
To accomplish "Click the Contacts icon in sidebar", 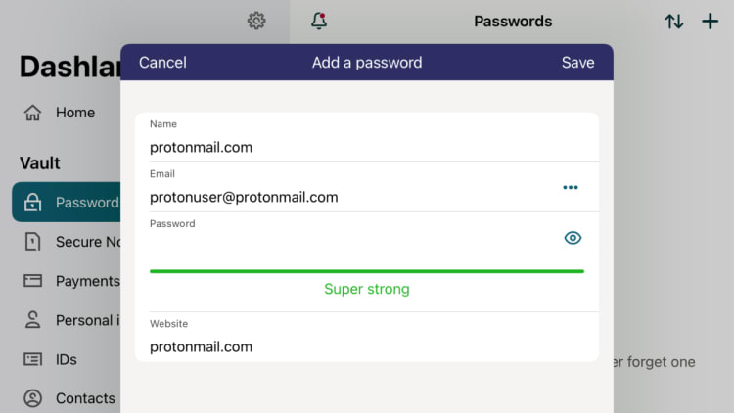I will coord(32,398).
